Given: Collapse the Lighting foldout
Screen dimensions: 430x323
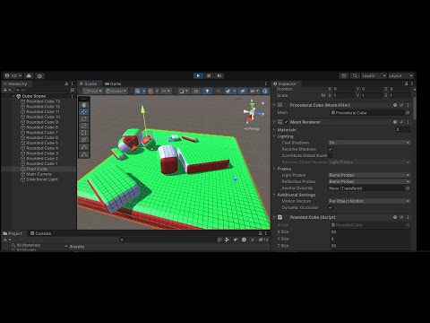Looking at the screenshot, I should click(x=274, y=136).
